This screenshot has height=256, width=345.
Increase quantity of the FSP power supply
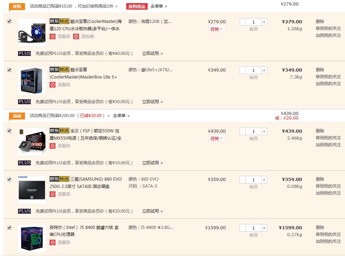coord(264,131)
